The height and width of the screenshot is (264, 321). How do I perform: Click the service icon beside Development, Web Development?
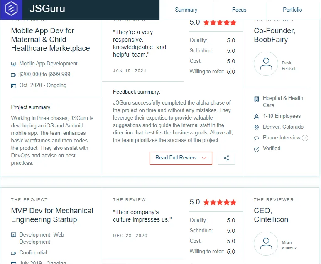pyautogui.click(x=13, y=235)
